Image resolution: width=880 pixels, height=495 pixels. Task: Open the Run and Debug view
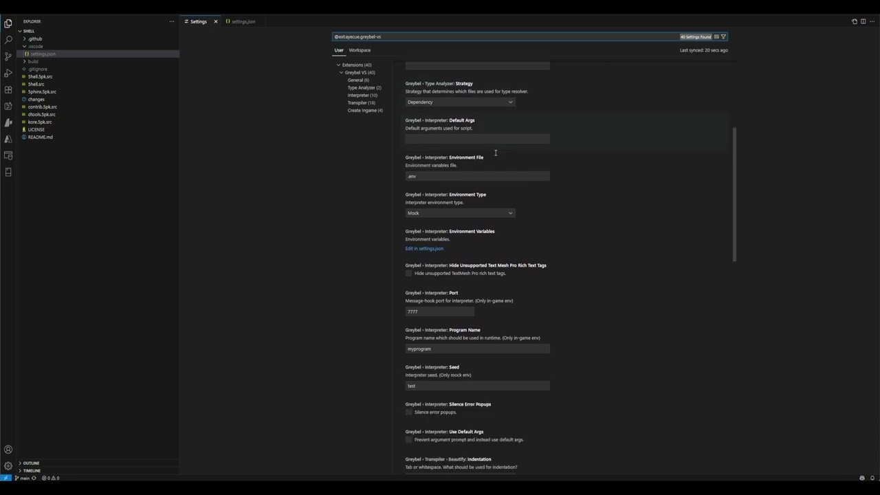click(8, 73)
